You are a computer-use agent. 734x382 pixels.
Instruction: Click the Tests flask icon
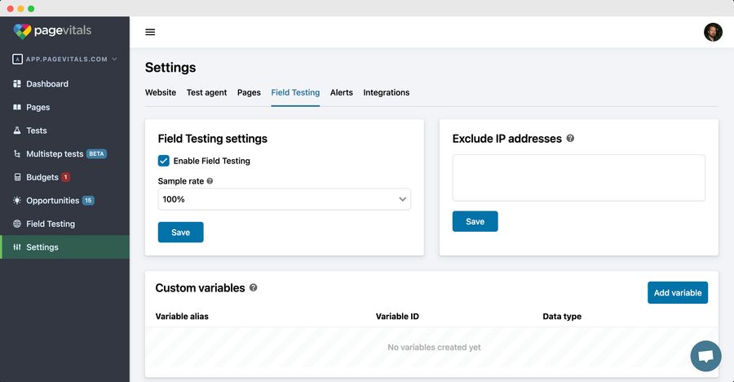point(17,131)
